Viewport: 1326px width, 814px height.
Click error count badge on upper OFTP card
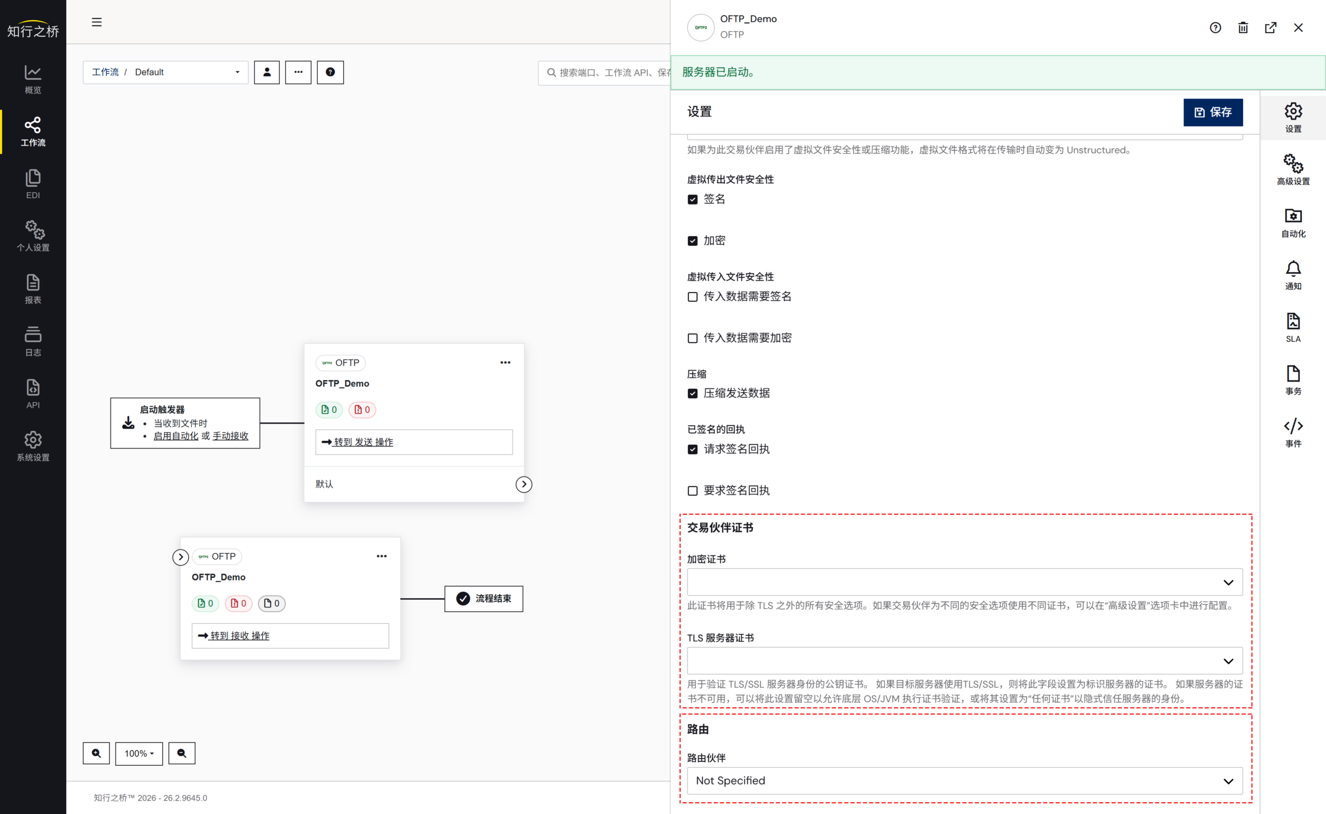pyautogui.click(x=363, y=410)
